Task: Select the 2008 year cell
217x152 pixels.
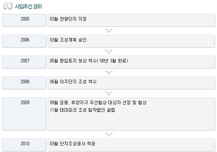Action: (x=24, y=83)
